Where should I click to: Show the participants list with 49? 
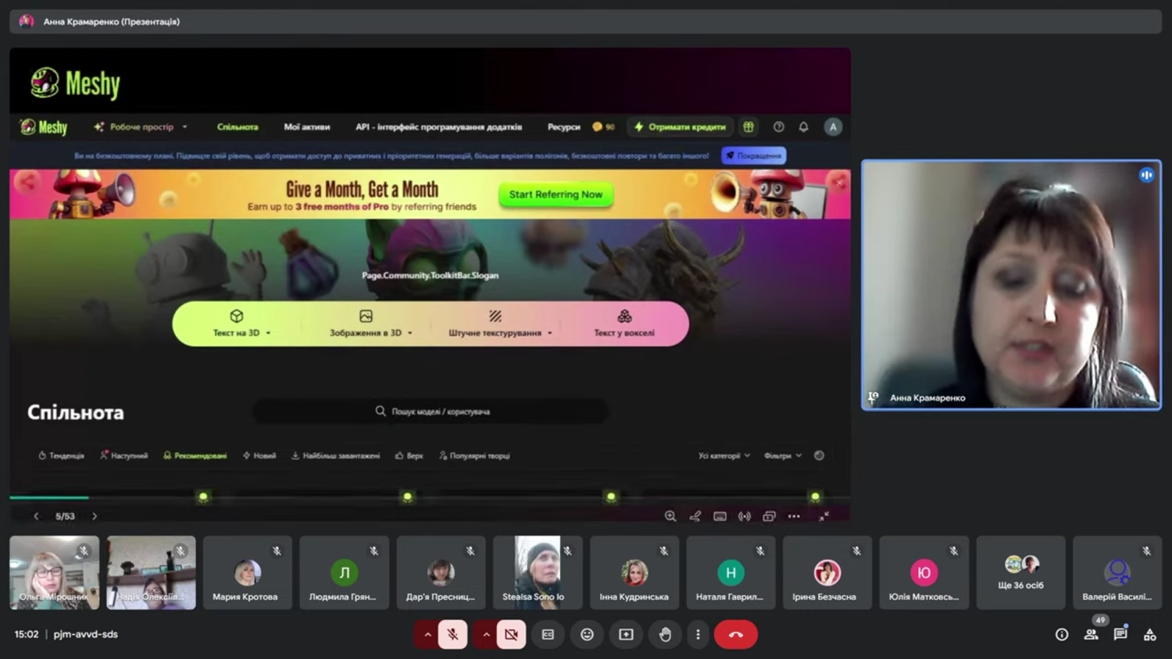coord(1092,633)
